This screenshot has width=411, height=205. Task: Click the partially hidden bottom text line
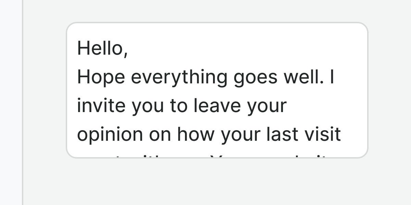point(212,156)
